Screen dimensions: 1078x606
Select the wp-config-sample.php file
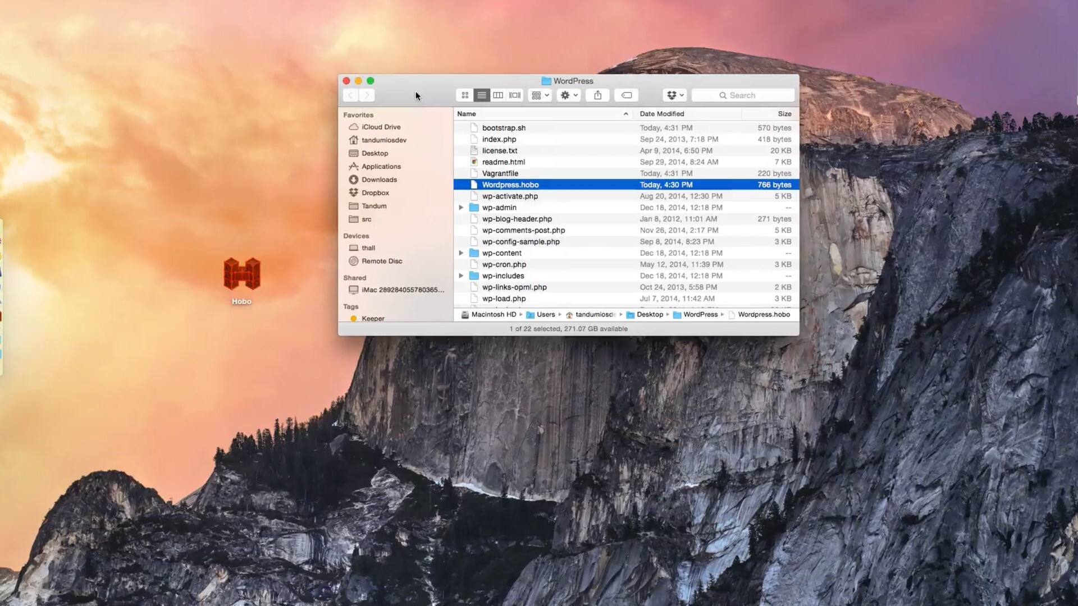626,242
